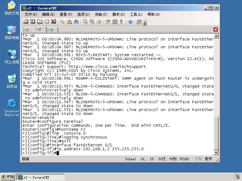Click Connect in Tab toolbar icon

[40, 22]
